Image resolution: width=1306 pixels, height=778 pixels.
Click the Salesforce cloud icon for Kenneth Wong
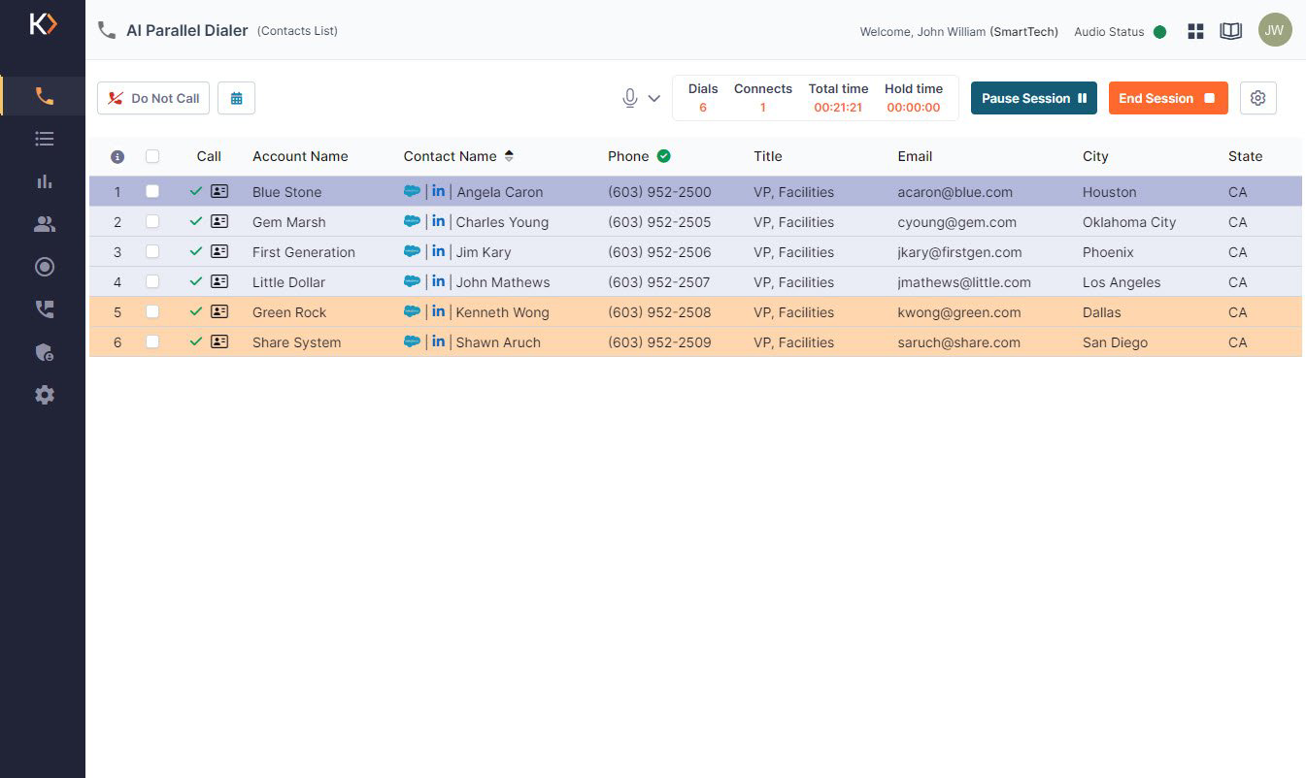tap(412, 311)
